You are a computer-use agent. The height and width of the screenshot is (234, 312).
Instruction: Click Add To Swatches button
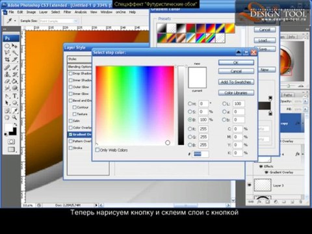pos(236,82)
